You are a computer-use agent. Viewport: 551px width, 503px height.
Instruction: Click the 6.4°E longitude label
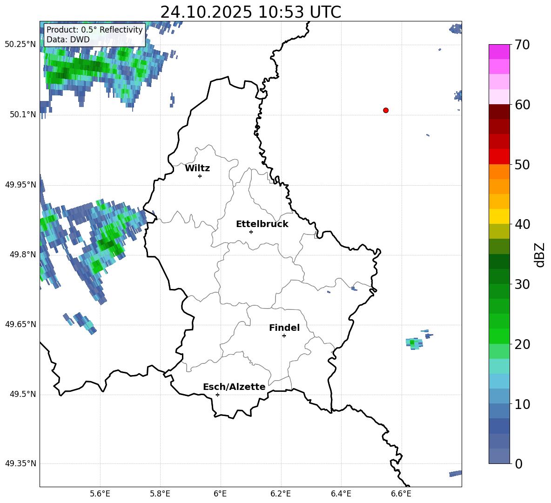click(x=341, y=494)
